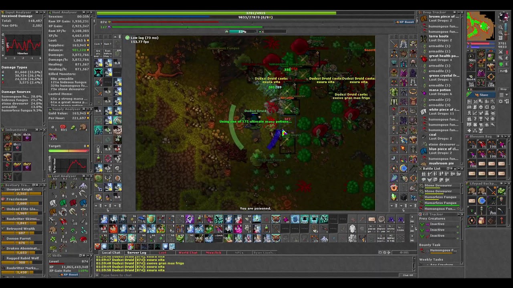Select green shield defensive fight mode

pyautogui.click(x=501, y=64)
